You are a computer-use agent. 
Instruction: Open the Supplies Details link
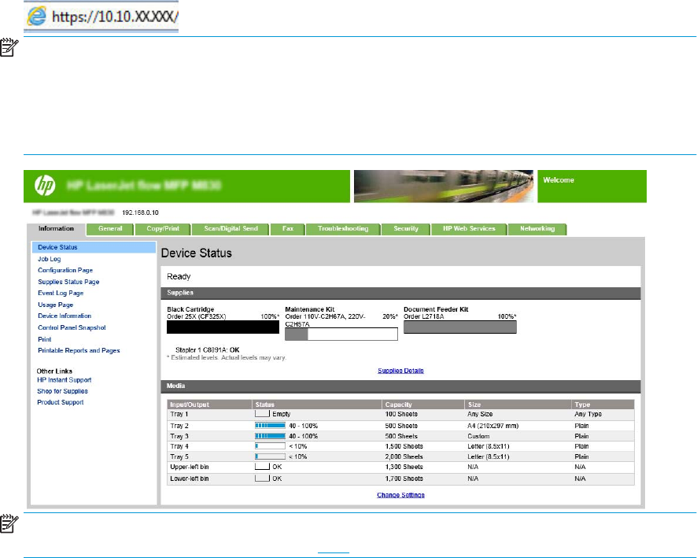pos(401,369)
